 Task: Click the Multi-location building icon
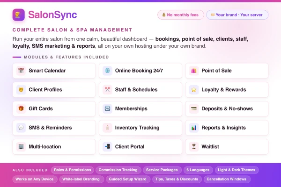coord(21,146)
